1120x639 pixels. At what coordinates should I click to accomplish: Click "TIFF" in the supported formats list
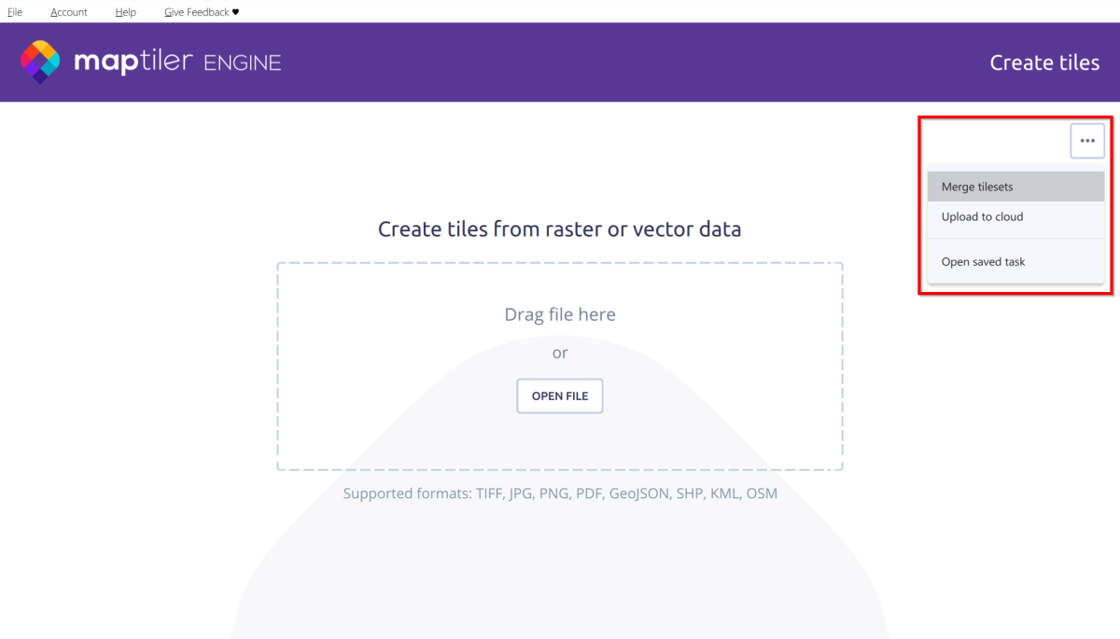click(490, 493)
